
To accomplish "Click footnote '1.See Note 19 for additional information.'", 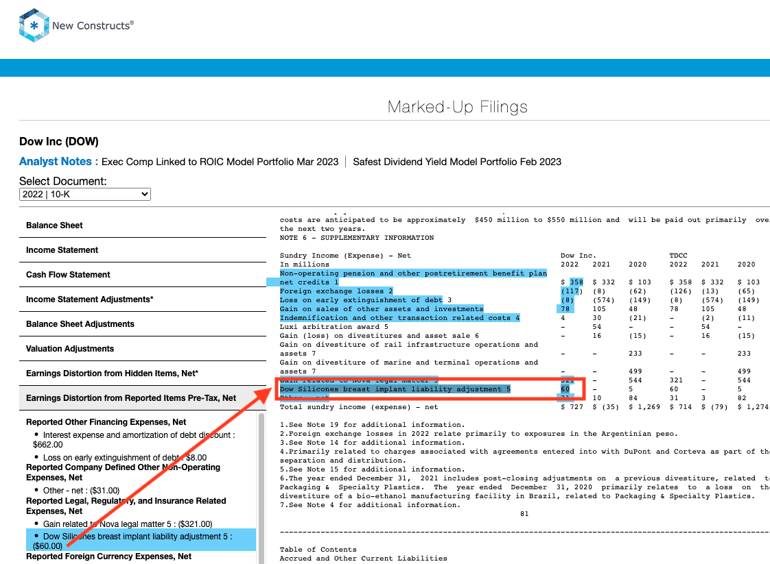I will click(371, 425).
